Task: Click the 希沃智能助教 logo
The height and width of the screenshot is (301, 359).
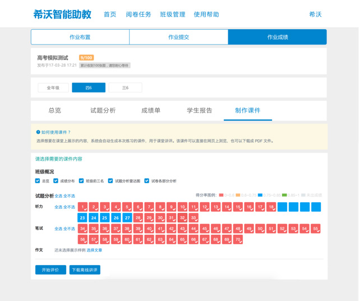Action: tap(62, 15)
